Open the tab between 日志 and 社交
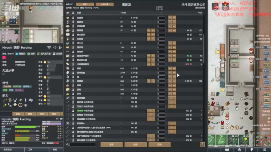This screenshot has width=271, height=152. (x=30, y=114)
